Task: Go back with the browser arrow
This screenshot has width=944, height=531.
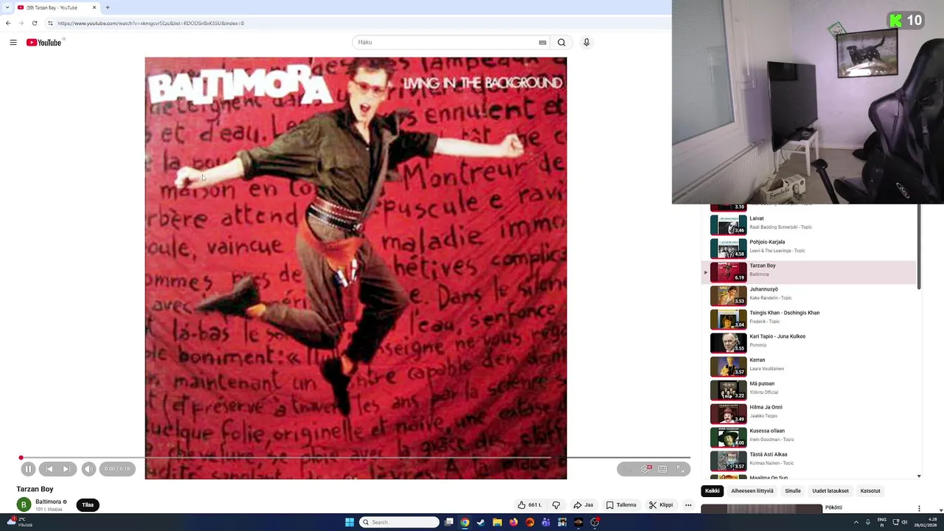Action: tap(8, 23)
